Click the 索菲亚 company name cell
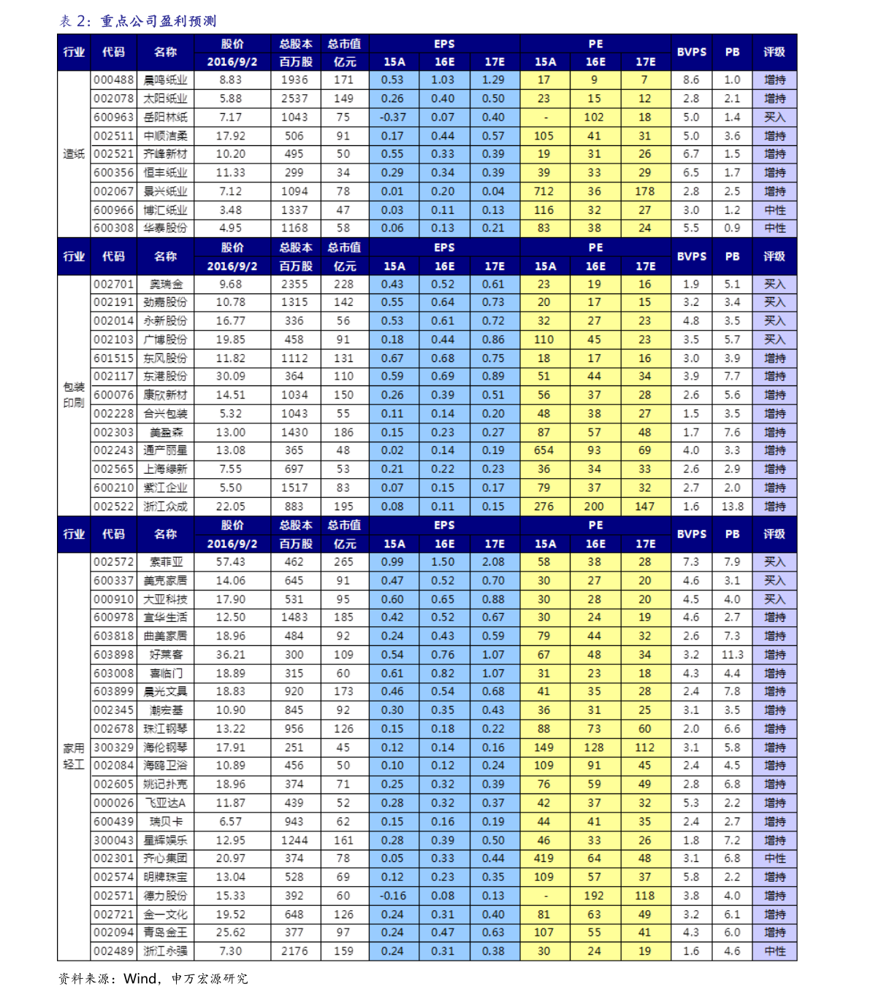The image size is (870, 1000). 166,562
